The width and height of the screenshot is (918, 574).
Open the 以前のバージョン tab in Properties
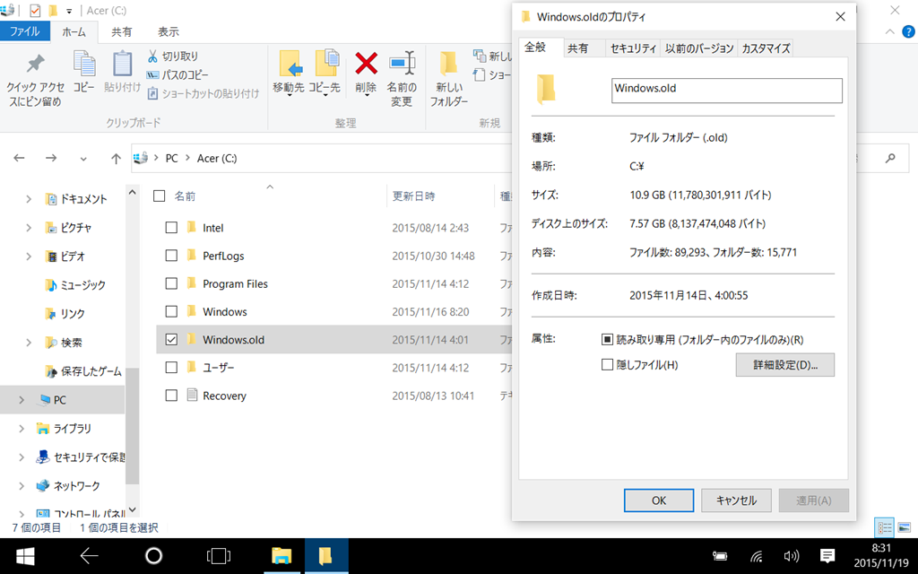tap(699, 48)
